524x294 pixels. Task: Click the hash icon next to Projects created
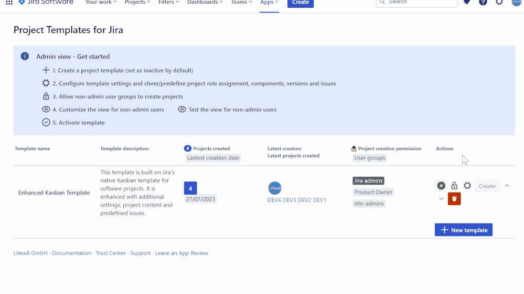[187, 149]
